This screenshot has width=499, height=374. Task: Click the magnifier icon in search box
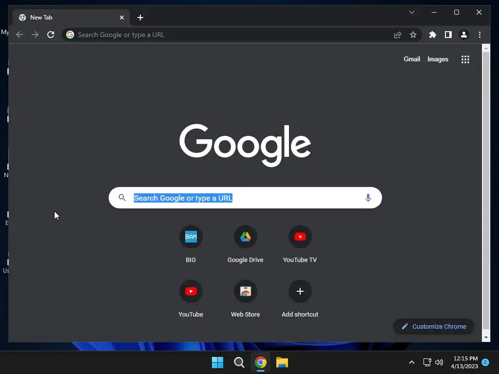point(122,198)
